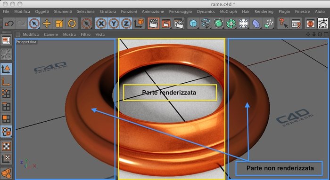Toggle the X axis lock
The width and height of the screenshot is (330, 180).
click(101, 23)
